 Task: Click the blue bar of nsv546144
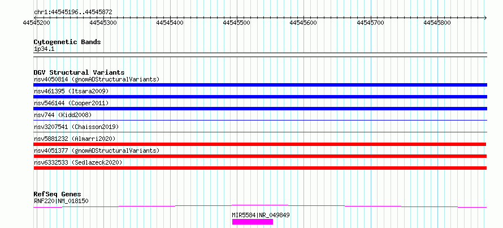(x=260, y=109)
